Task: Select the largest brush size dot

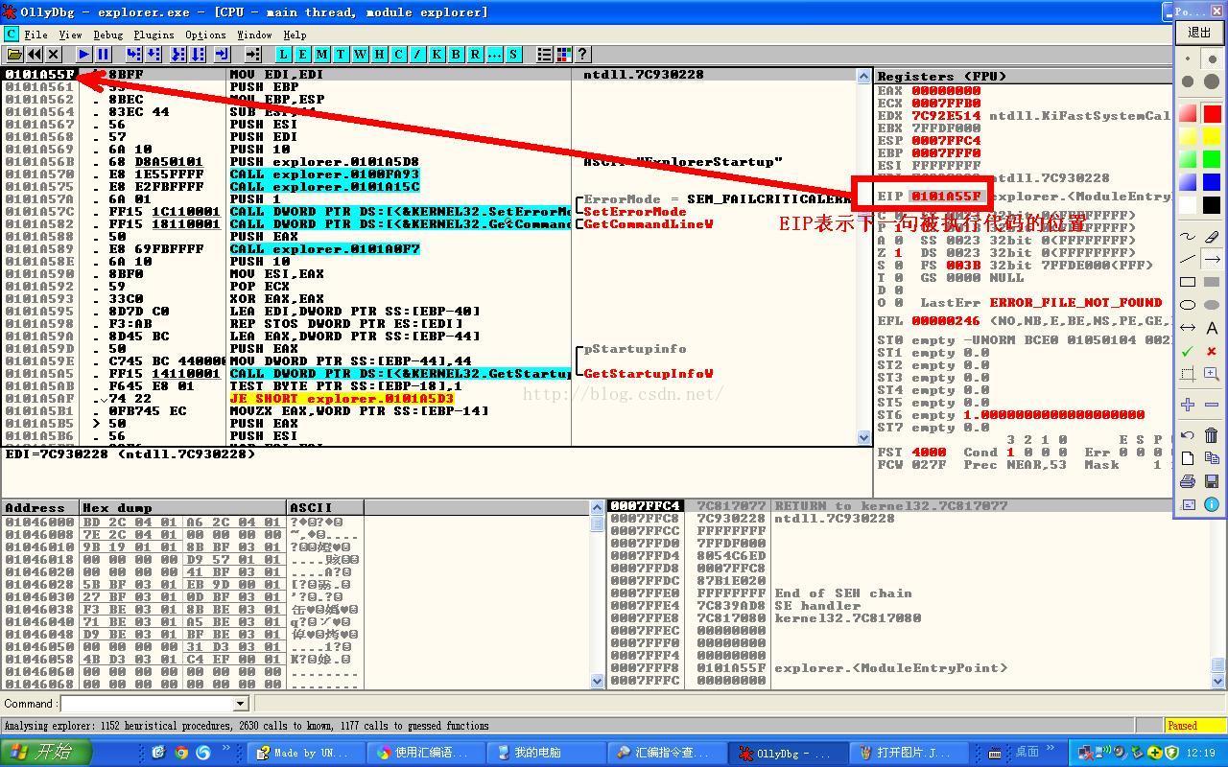Action: pyautogui.click(x=1211, y=82)
